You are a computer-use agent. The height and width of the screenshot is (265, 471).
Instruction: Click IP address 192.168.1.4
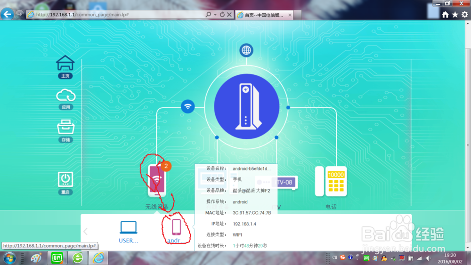244,224
